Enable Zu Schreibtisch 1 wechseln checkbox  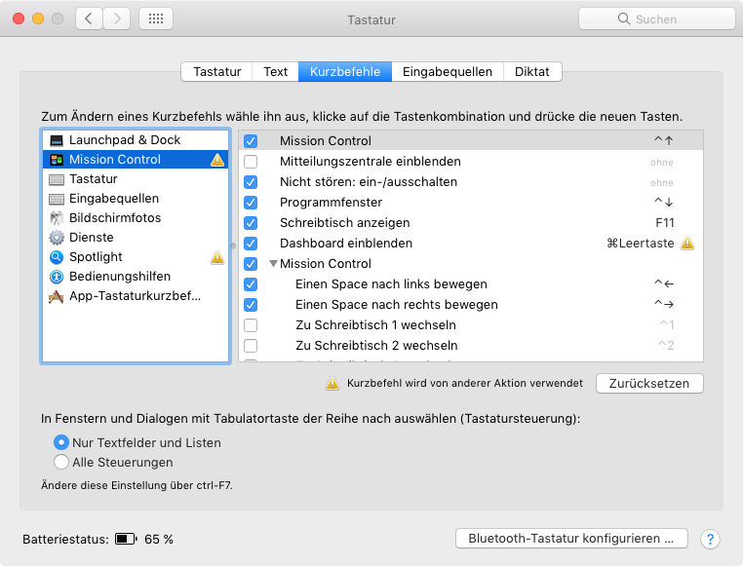pos(251,325)
